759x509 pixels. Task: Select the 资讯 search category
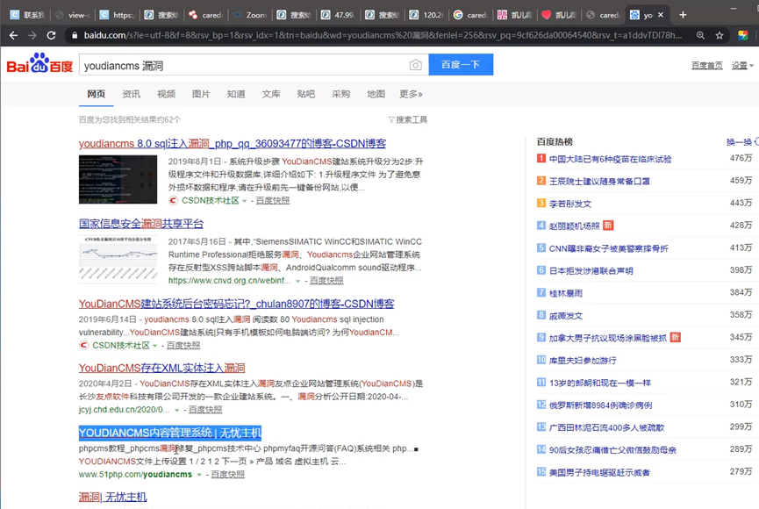(x=131, y=94)
